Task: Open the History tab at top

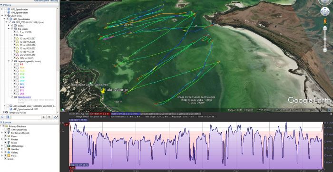Action: pyautogui.click(x=54, y=0)
